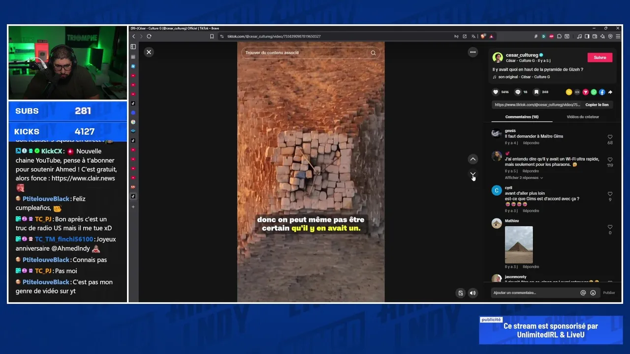Reply to gmnl6's comment via Répondre
This screenshot has width=630, height=354.
[531, 143]
